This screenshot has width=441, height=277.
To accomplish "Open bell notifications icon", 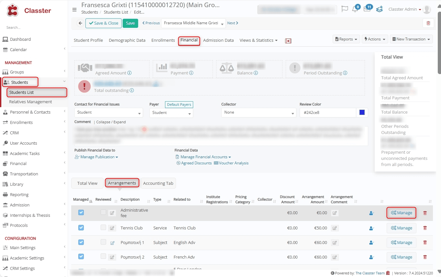I will (x=355, y=9).
